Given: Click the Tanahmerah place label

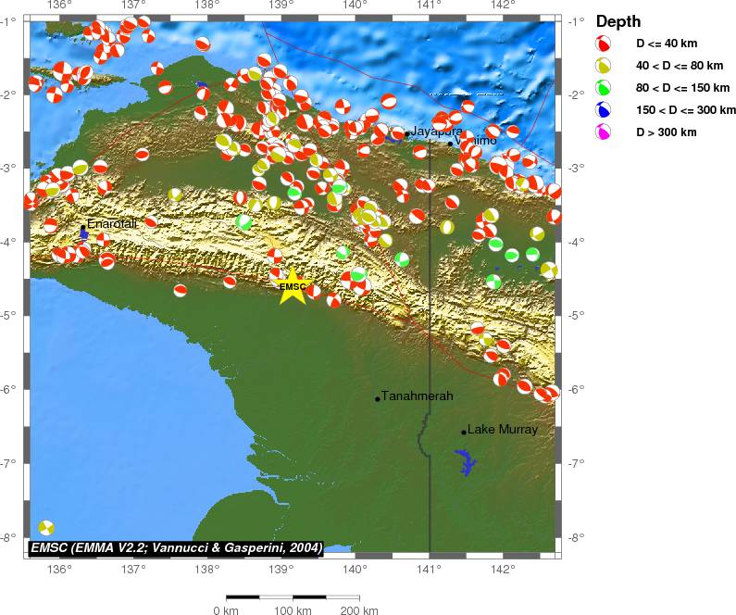Looking at the screenshot, I should pos(417,395).
